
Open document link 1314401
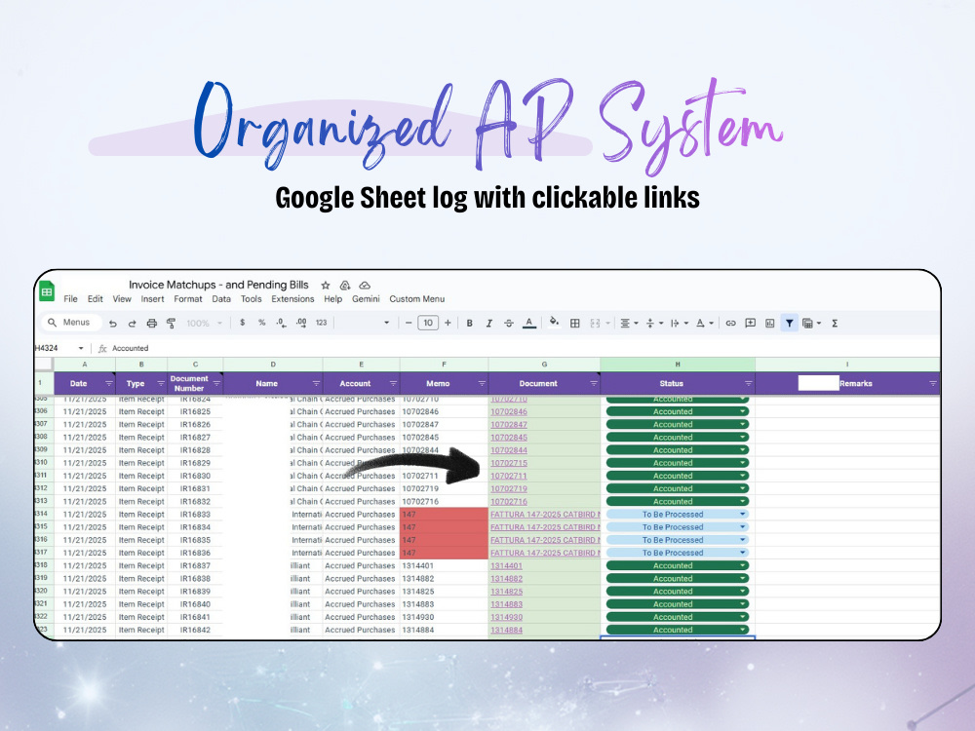[506, 565]
